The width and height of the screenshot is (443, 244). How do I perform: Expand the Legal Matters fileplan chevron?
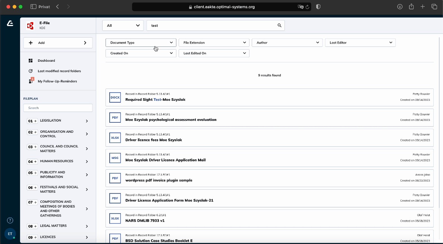[87, 226]
